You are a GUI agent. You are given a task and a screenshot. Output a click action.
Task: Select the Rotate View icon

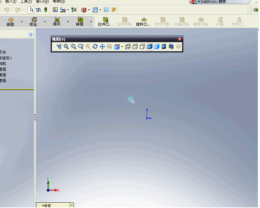point(95,47)
